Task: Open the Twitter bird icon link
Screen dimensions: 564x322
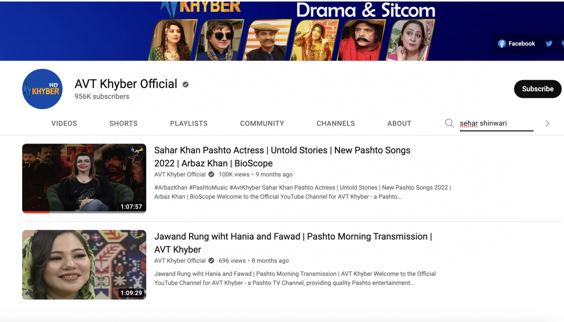Action: [x=549, y=44]
